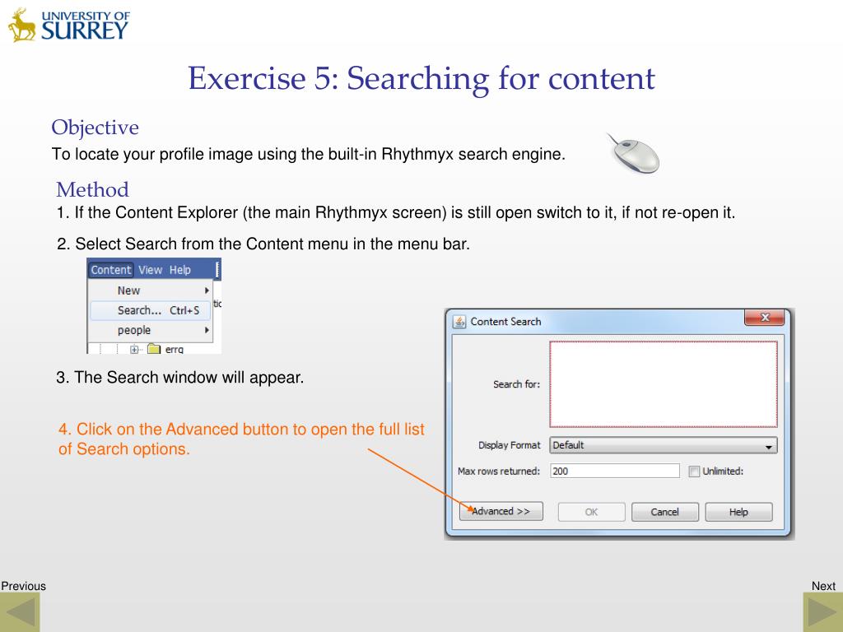
Task: Close the Content Search window
Action: tap(764, 318)
